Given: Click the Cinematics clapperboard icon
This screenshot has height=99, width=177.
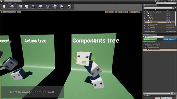Looking at the screenshot, I should coord(48,7).
